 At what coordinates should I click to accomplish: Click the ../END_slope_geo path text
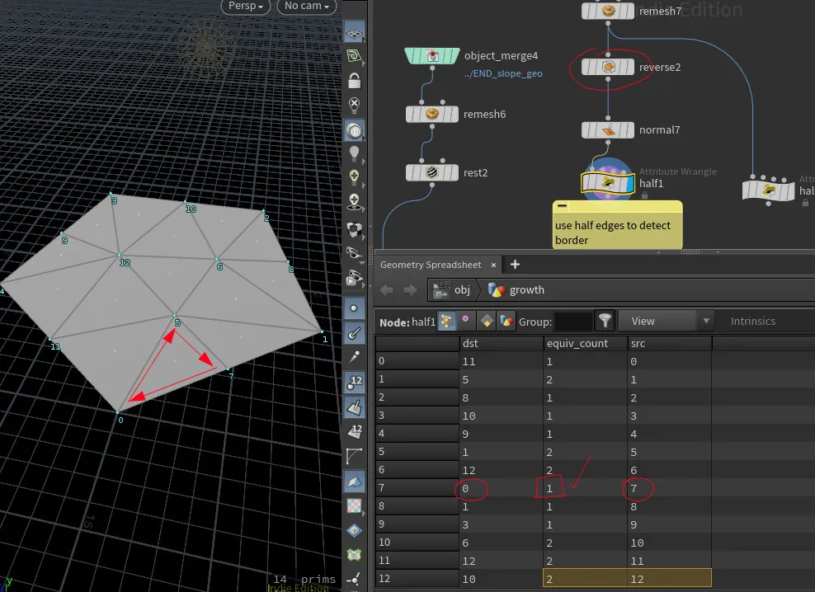(x=503, y=74)
